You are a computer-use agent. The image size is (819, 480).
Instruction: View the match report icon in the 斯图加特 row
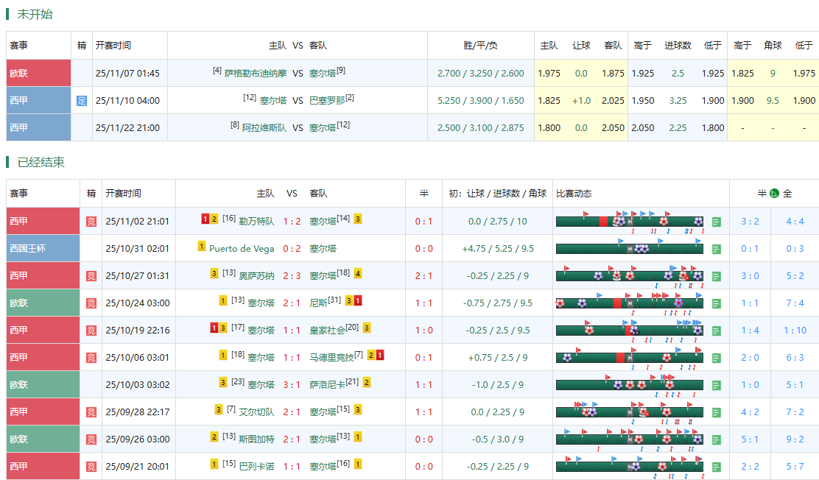[x=717, y=440]
